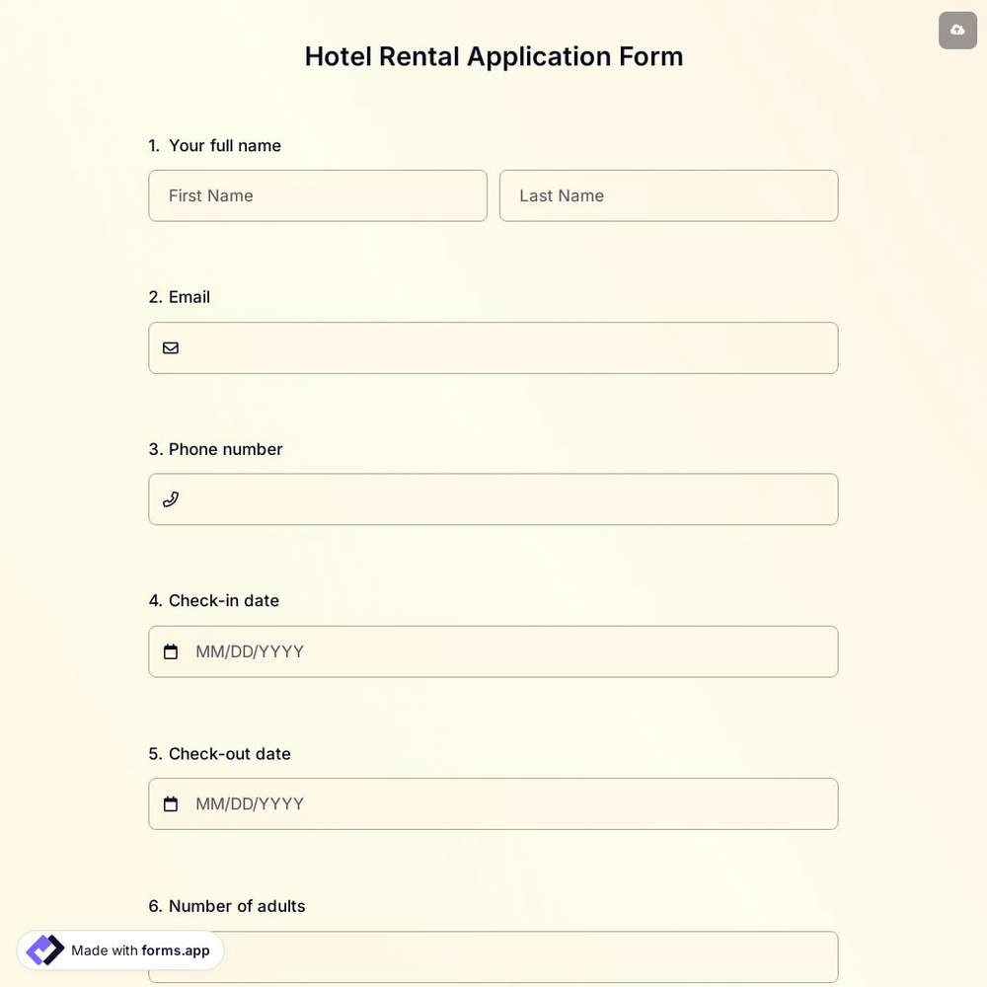The height and width of the screenshot is (987, 987).
Task: Open the check-in date calendar icon
Action: [x=171, y=650]
